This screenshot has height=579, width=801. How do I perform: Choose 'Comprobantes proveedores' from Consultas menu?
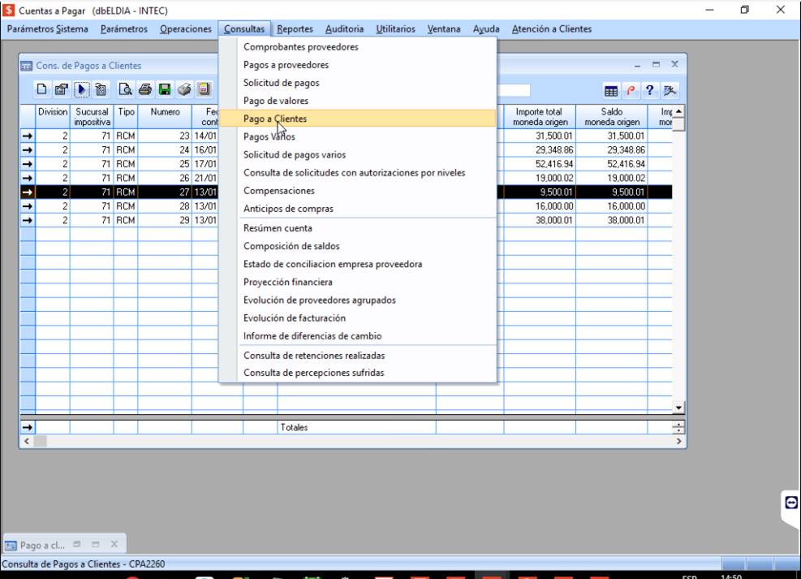click(300, 47)
